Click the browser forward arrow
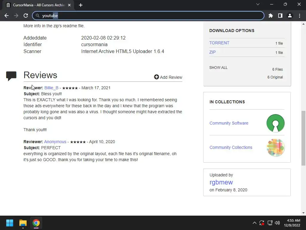The height and width of the screenshot is (230, 306). 16,16
